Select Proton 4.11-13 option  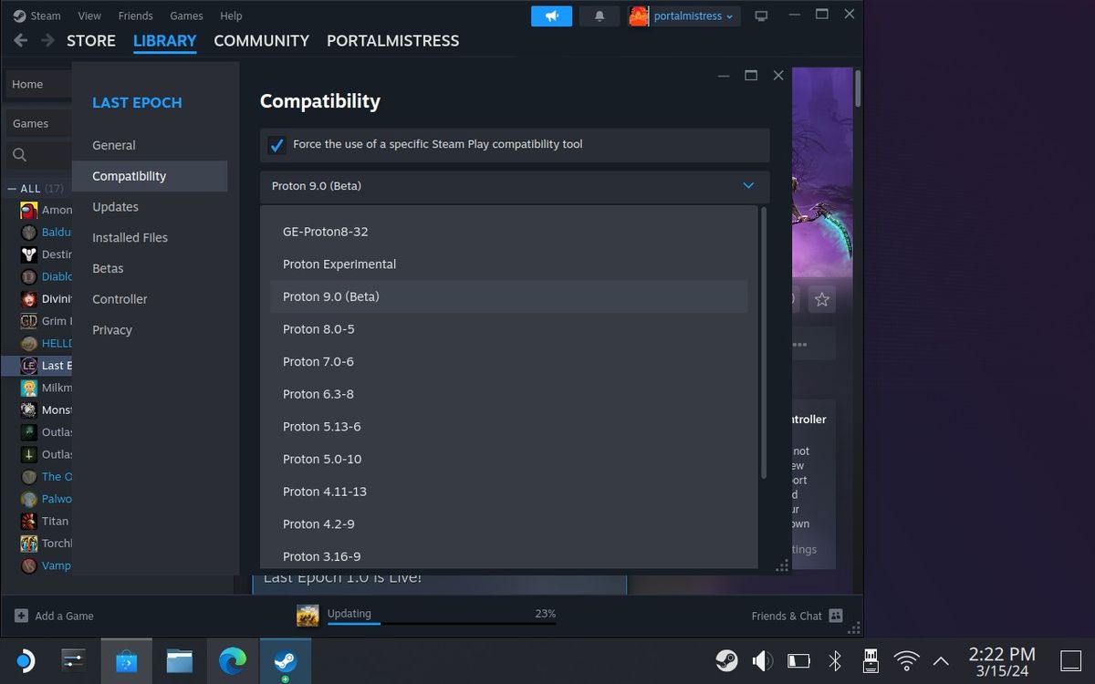coord(508,492)
